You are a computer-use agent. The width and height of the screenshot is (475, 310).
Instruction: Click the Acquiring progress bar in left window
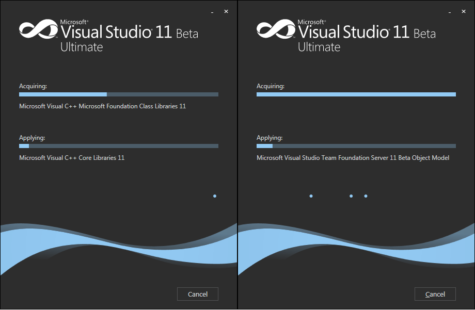(119, 94)
